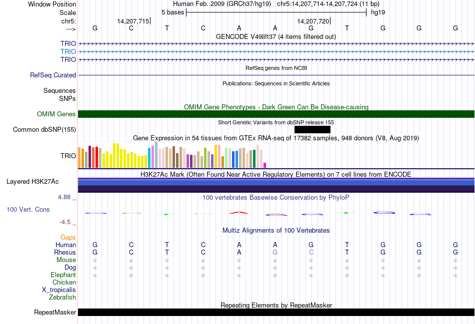
Task: Click the hg19 label beside scale bar
Action: pos(378,12)
